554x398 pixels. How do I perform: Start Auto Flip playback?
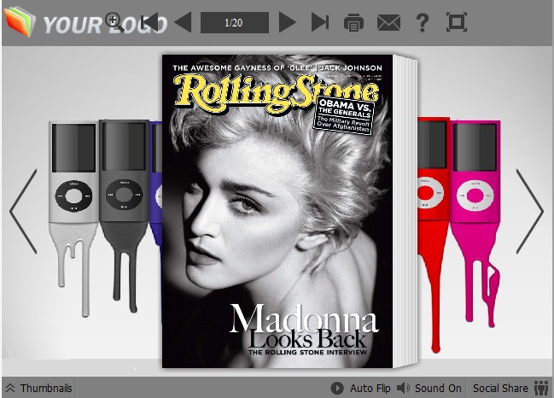pyautogui.click(x=361, y=388)
